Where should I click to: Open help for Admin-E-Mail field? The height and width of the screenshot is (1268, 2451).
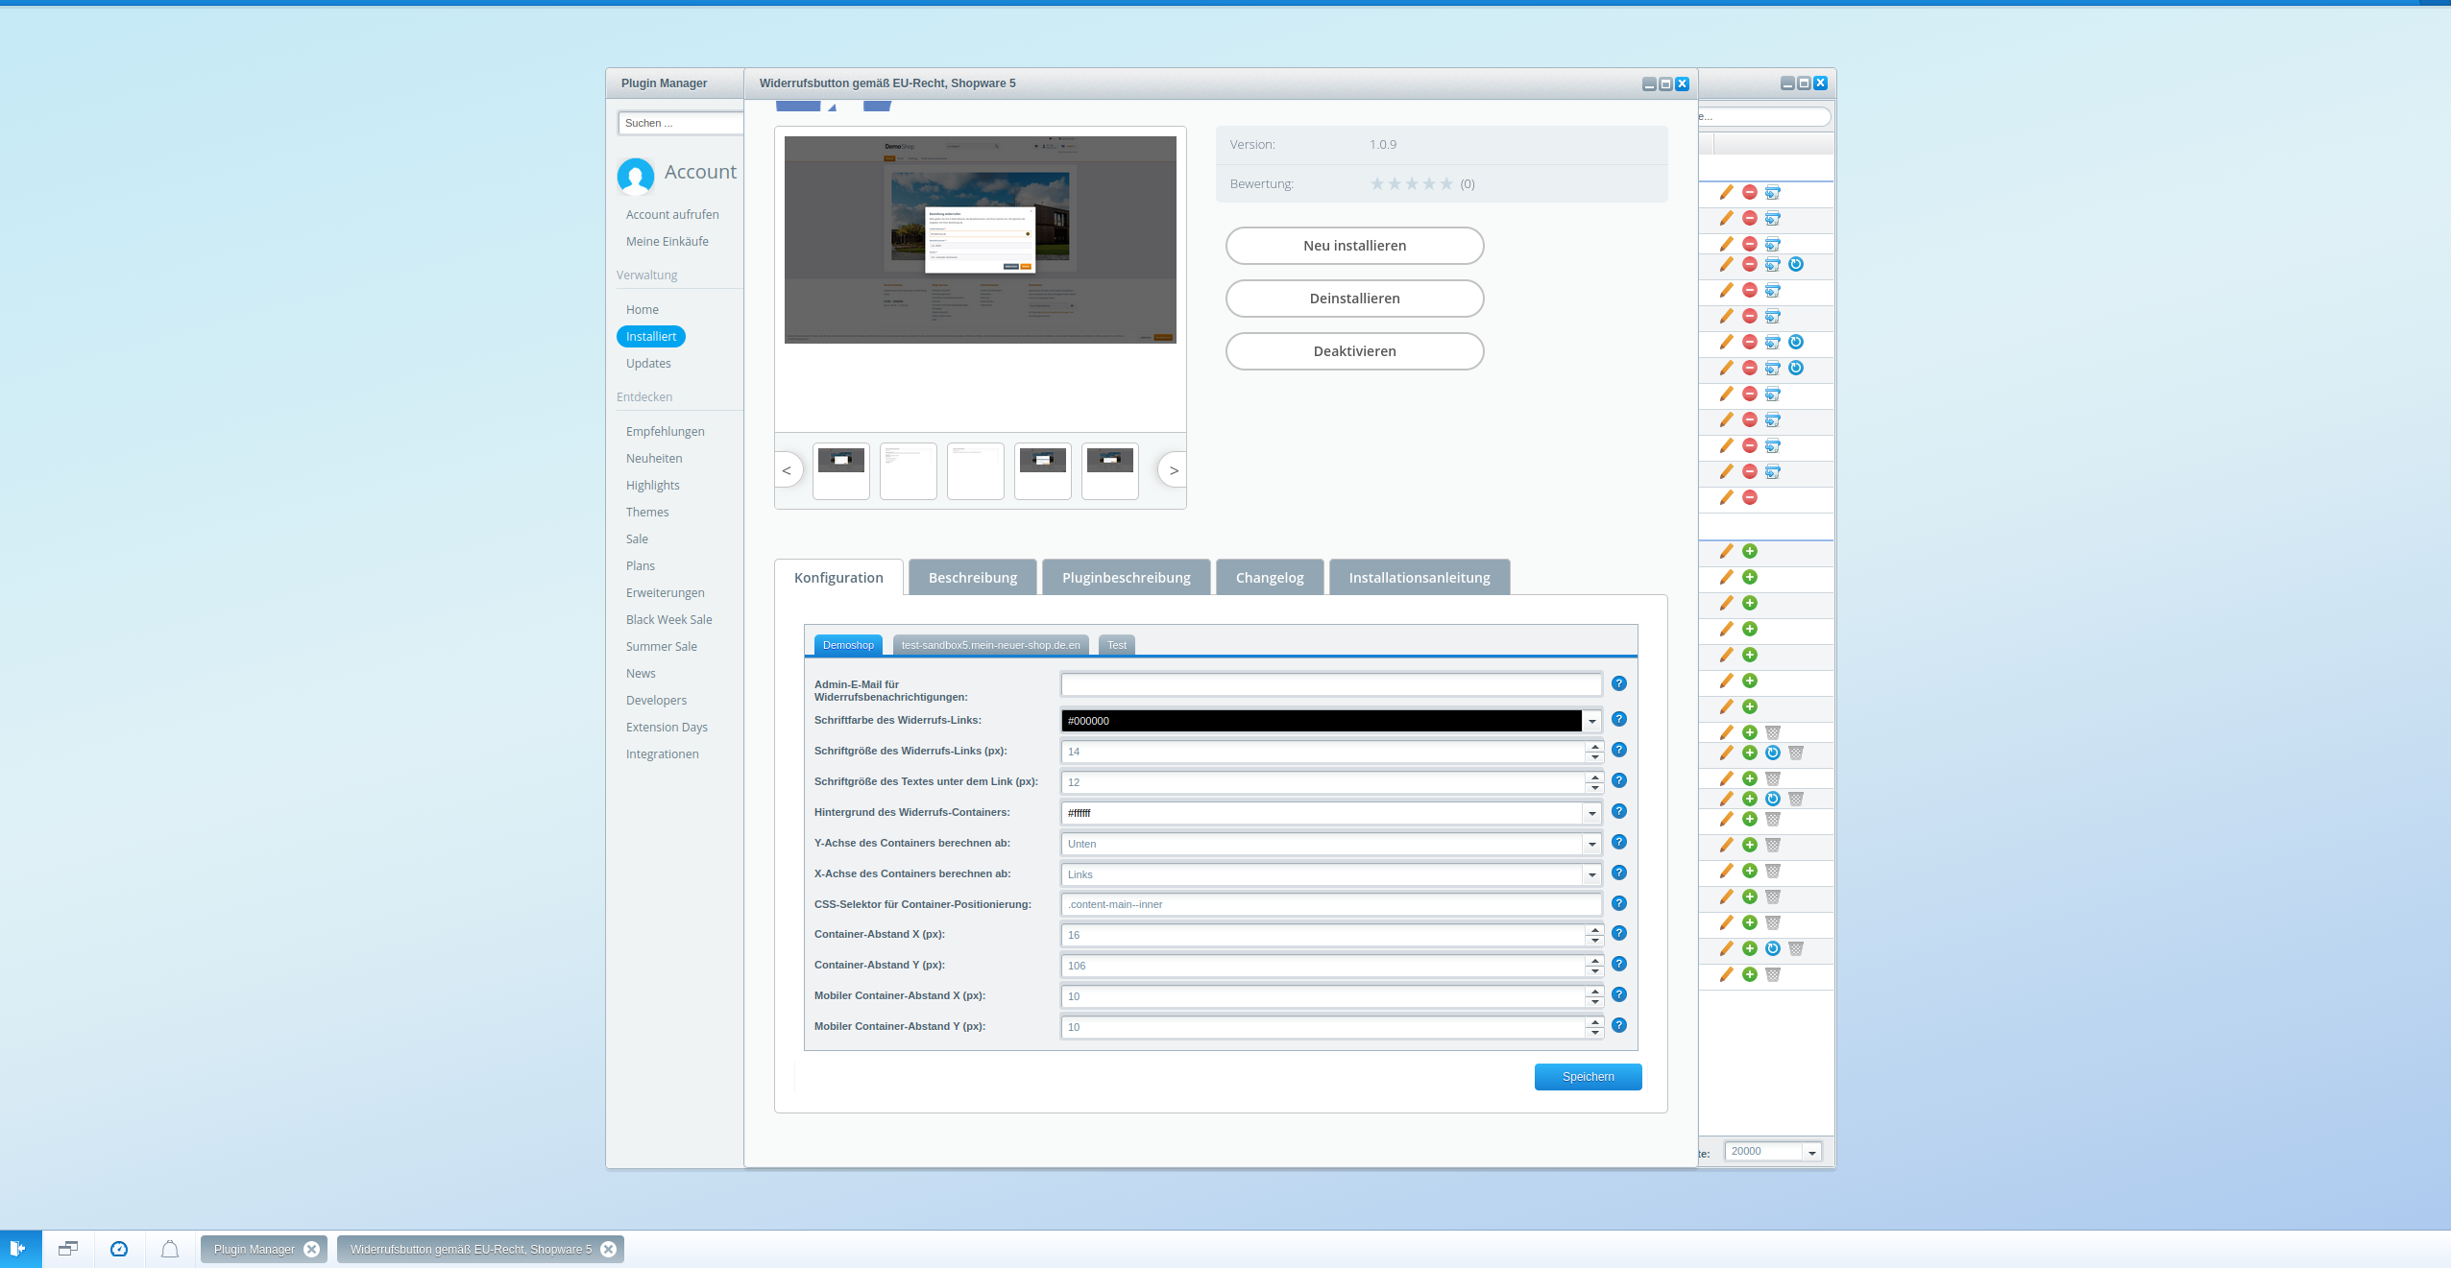click(x=1619, y=683)
